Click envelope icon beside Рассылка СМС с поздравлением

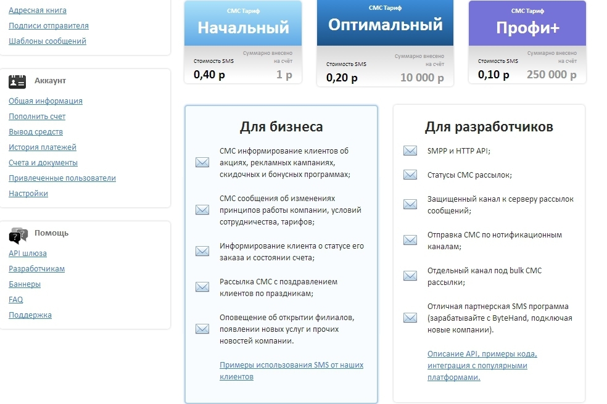point(202,287)
